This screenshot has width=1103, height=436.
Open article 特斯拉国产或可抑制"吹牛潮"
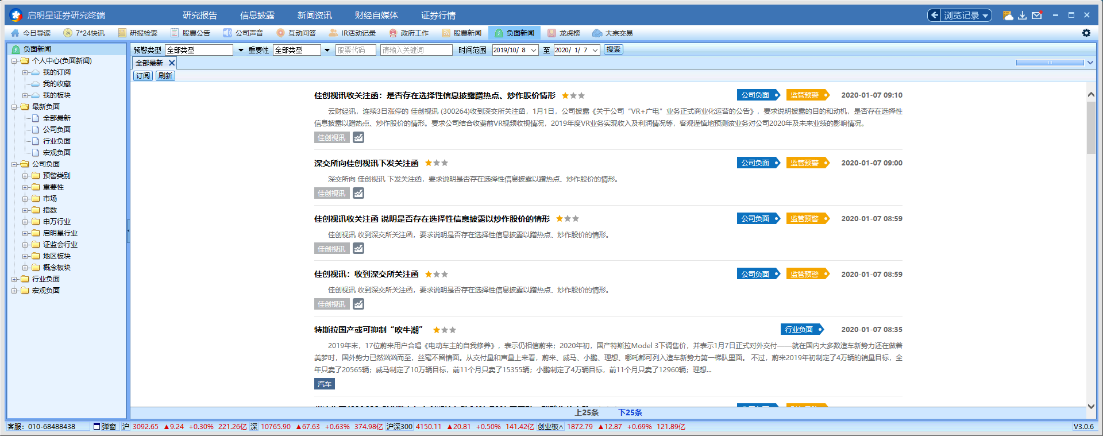(x=368, y=330)
